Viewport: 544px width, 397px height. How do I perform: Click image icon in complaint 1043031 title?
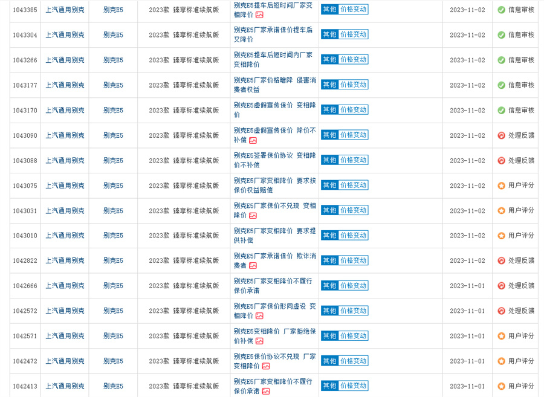(x=253, y=216)
